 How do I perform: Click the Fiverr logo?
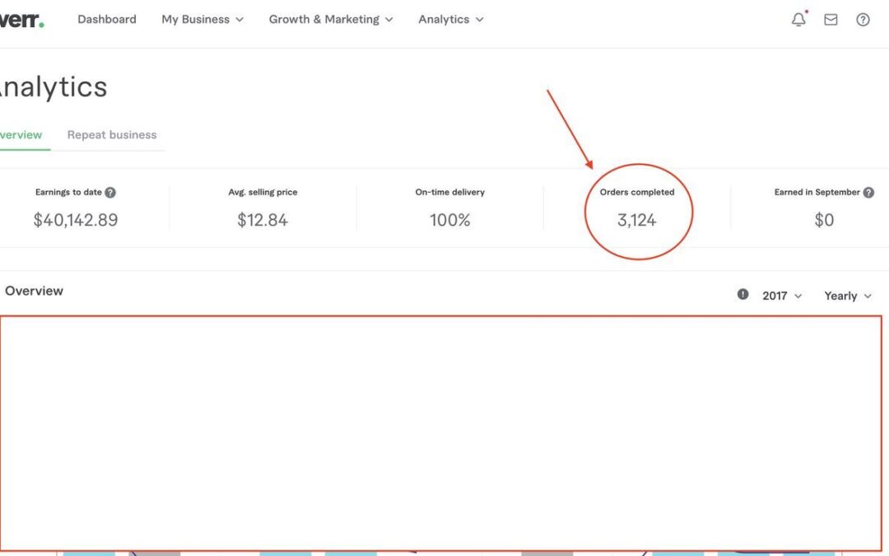tap(21, 20)
